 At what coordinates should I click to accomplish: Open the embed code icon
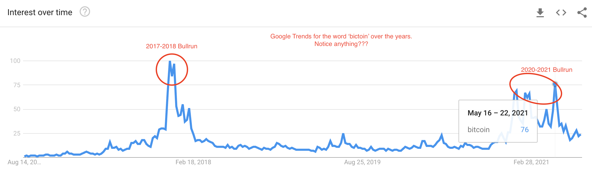561,13
